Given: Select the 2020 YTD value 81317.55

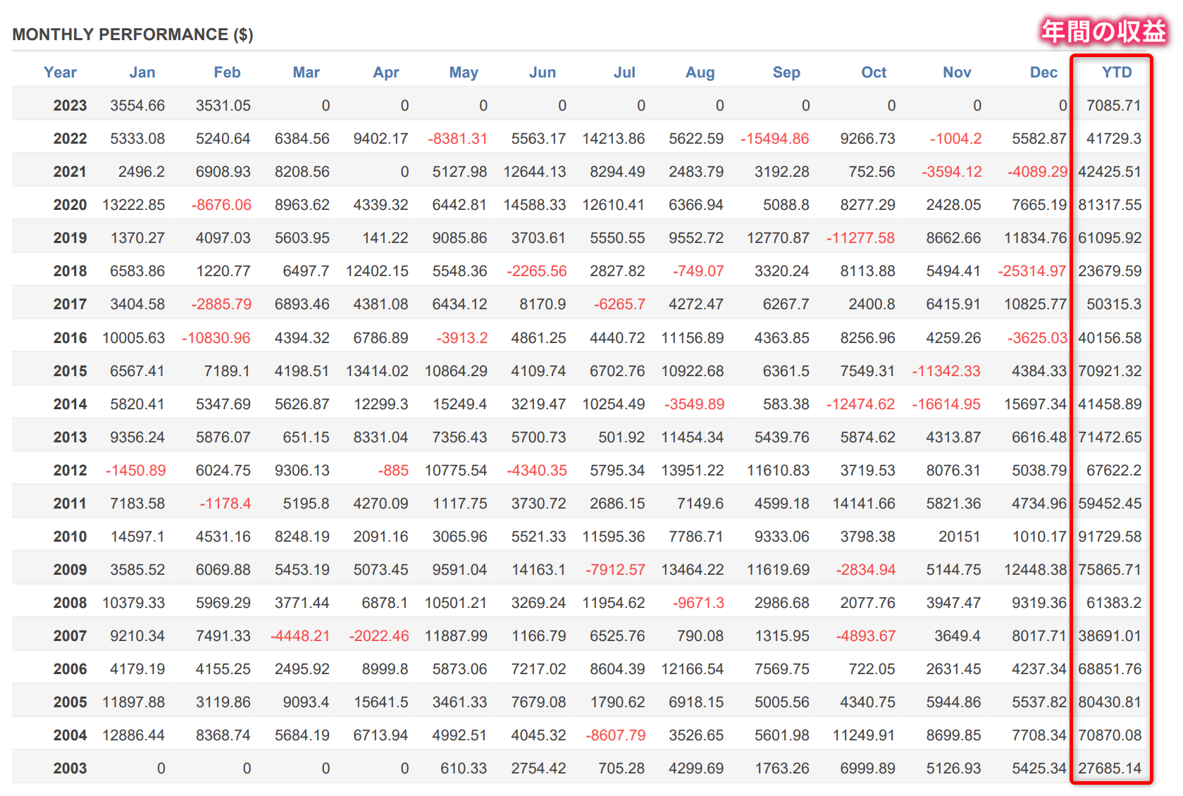Looking at the screenshot, I should (1110, 205).
